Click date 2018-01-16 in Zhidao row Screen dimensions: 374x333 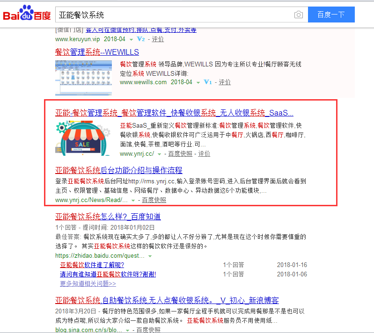coord(292,265)
